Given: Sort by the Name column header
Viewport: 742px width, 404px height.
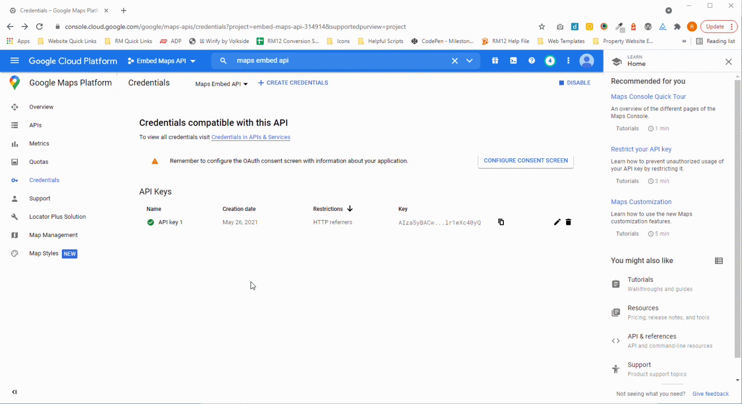Looking at the screenshot, I should (x=154, y=209).
